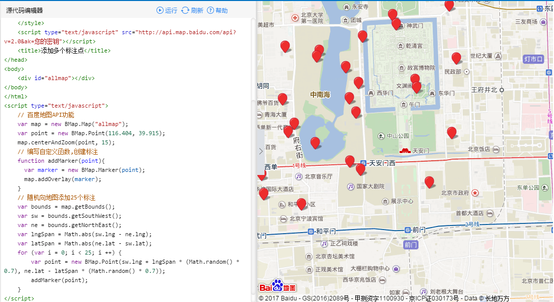This screenshot has width=554, height=302.
Task: Click the 团城 landmark icon
Action: point(346,20)
